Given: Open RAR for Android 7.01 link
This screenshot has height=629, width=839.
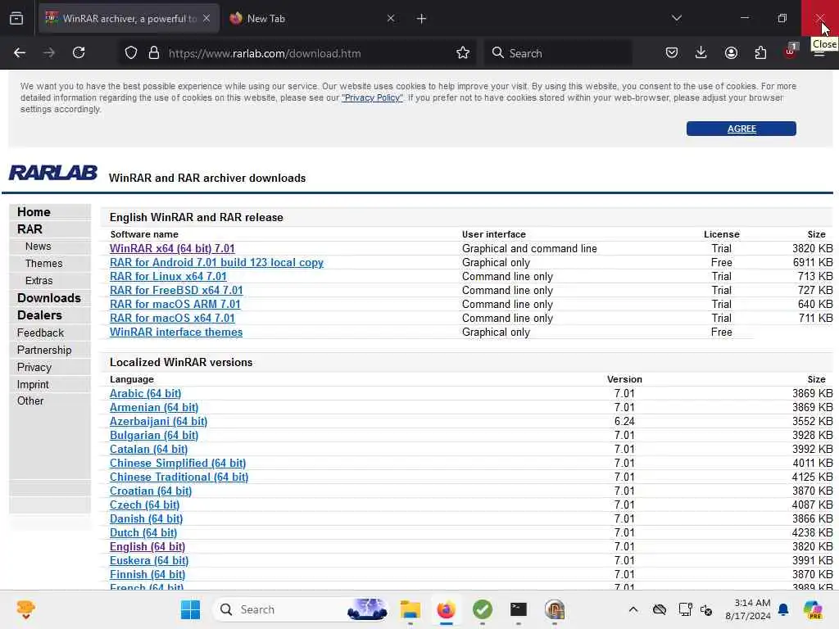Looking at the screenshot, I should coord(216,262).
